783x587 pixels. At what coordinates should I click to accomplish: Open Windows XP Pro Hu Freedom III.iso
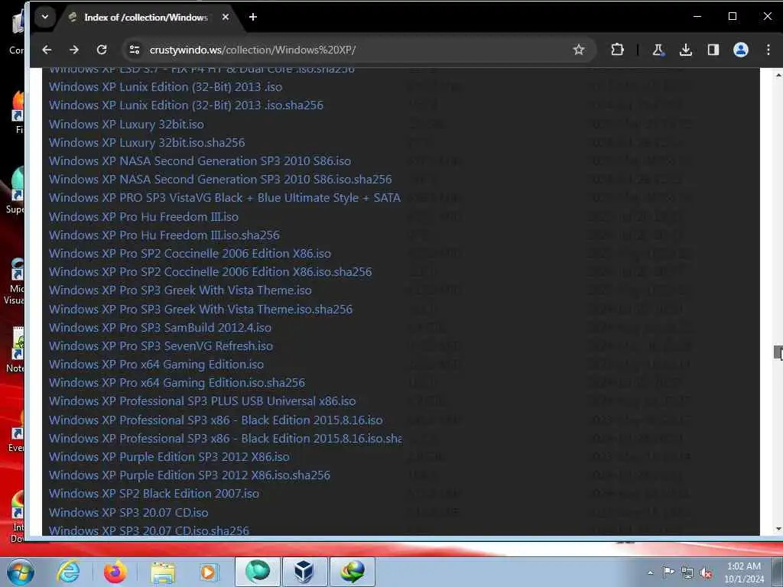pyautogui.click(x=143, y=216)
